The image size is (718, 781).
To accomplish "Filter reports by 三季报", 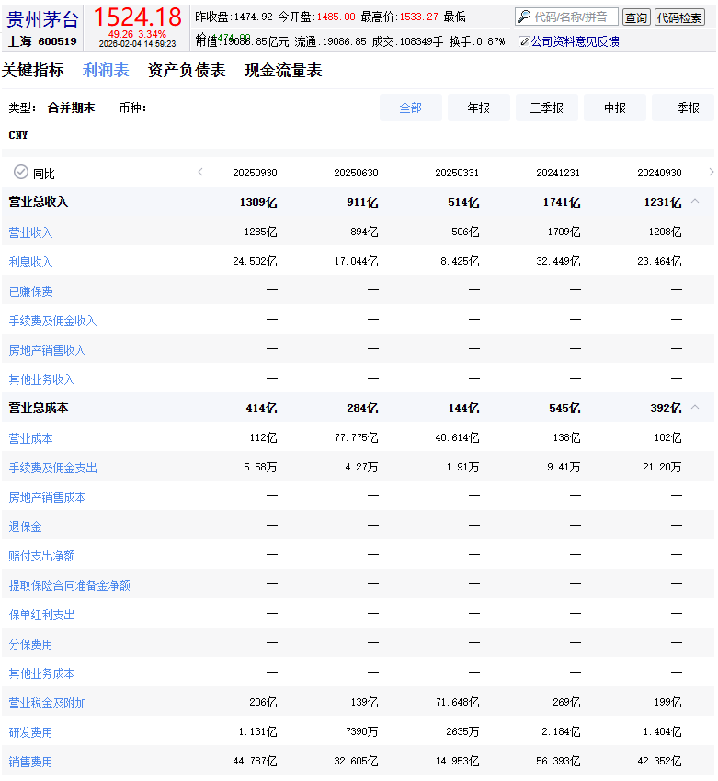I will (x=546, y=108).
